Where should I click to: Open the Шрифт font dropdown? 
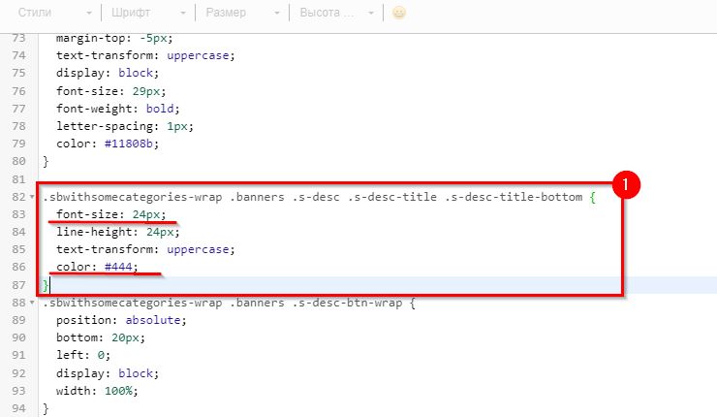pos(147,14)
